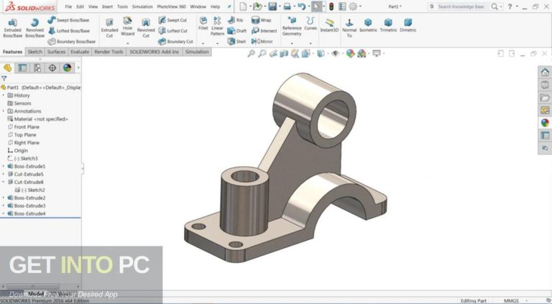Screen dimensions: 552x304
Task: Open SOLIDWORKS Resources home in task pane
Action: pyautogui.click(x=545, y=72)
